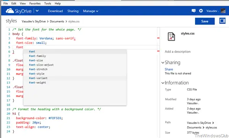Open the Help menu

58,3
